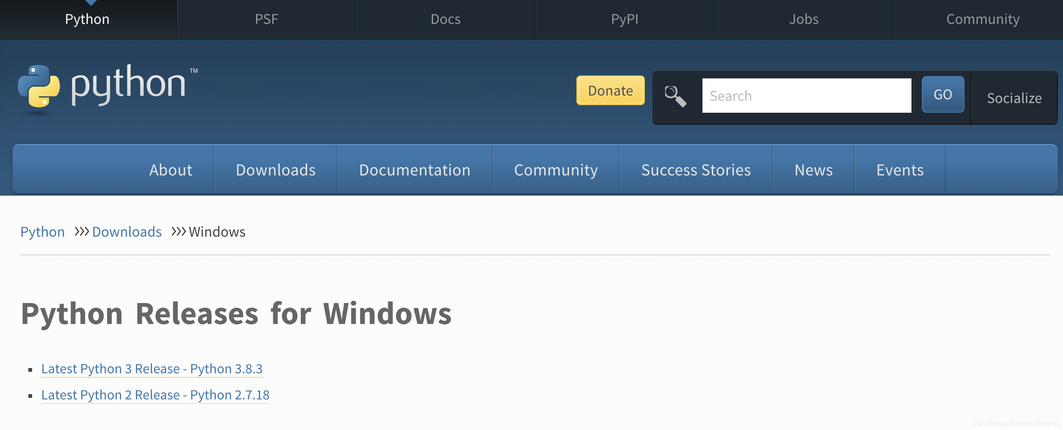Open the Downloads navigation menu
Screen dimensions: 1063x430
276,169
